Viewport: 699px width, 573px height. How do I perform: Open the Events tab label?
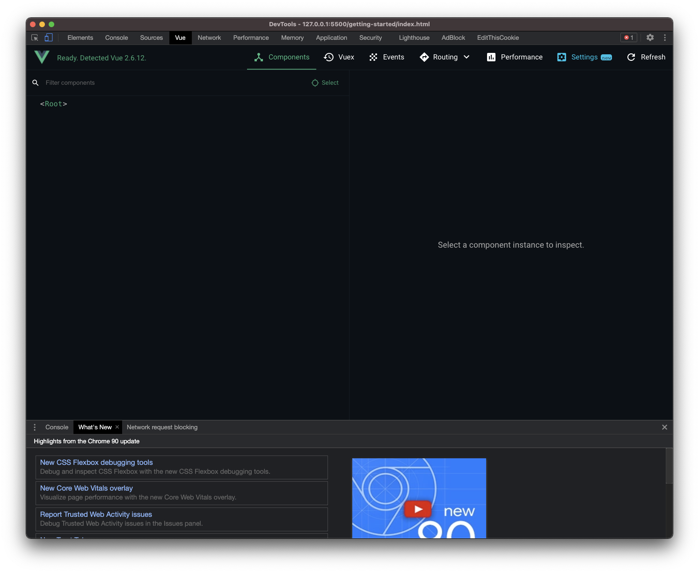point(393,57)
